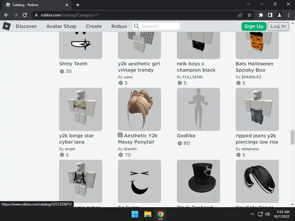
Task: Open creator $PARKLEZ link
Action: click(251, 77)
